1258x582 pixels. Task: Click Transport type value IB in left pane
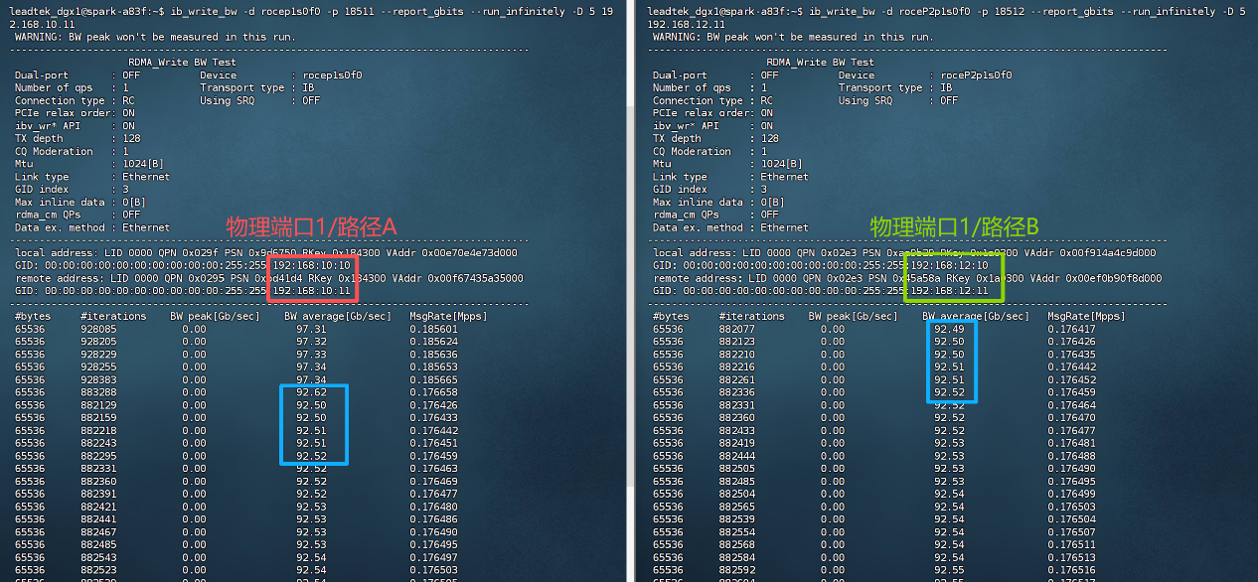coord(307,87)
